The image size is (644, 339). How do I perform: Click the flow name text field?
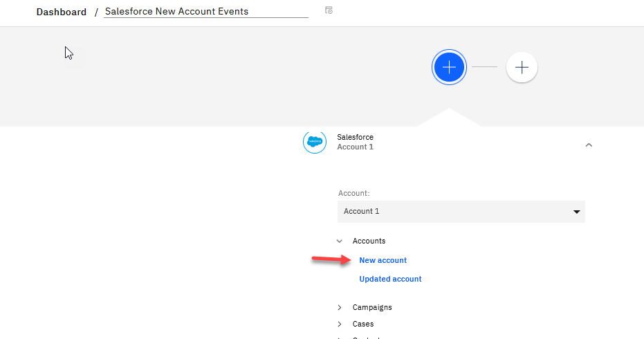point(205,11)
